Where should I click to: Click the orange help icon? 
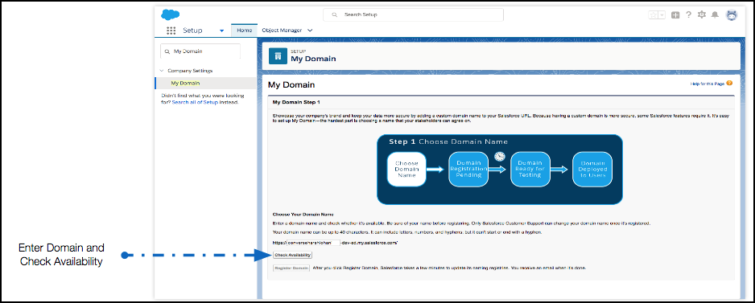coord(729,84)
